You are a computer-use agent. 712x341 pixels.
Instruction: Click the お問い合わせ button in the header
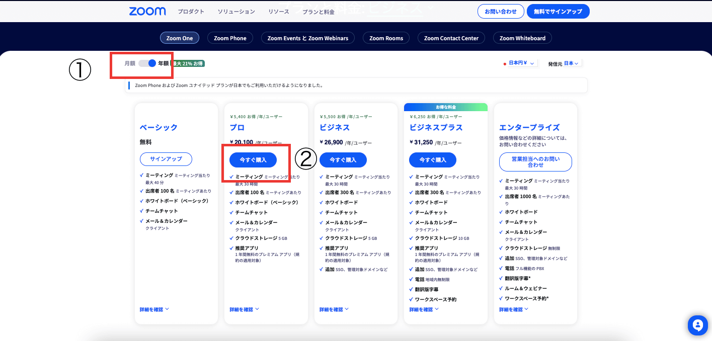pyautogui.click(x=501, y=11)
